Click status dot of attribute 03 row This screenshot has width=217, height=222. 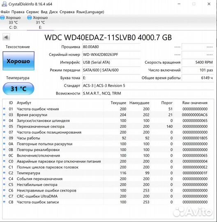click(x=4, y=115)
